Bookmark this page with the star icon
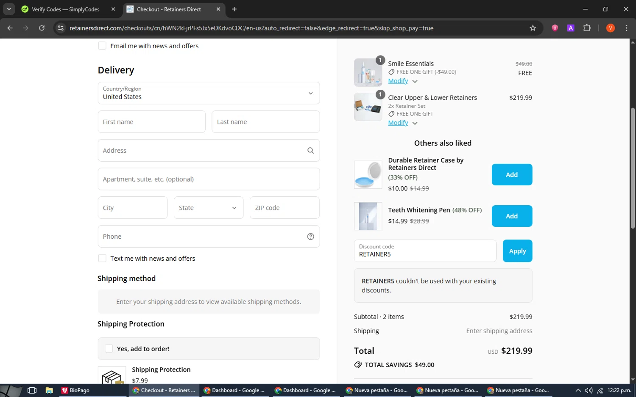 coord(533,28)
